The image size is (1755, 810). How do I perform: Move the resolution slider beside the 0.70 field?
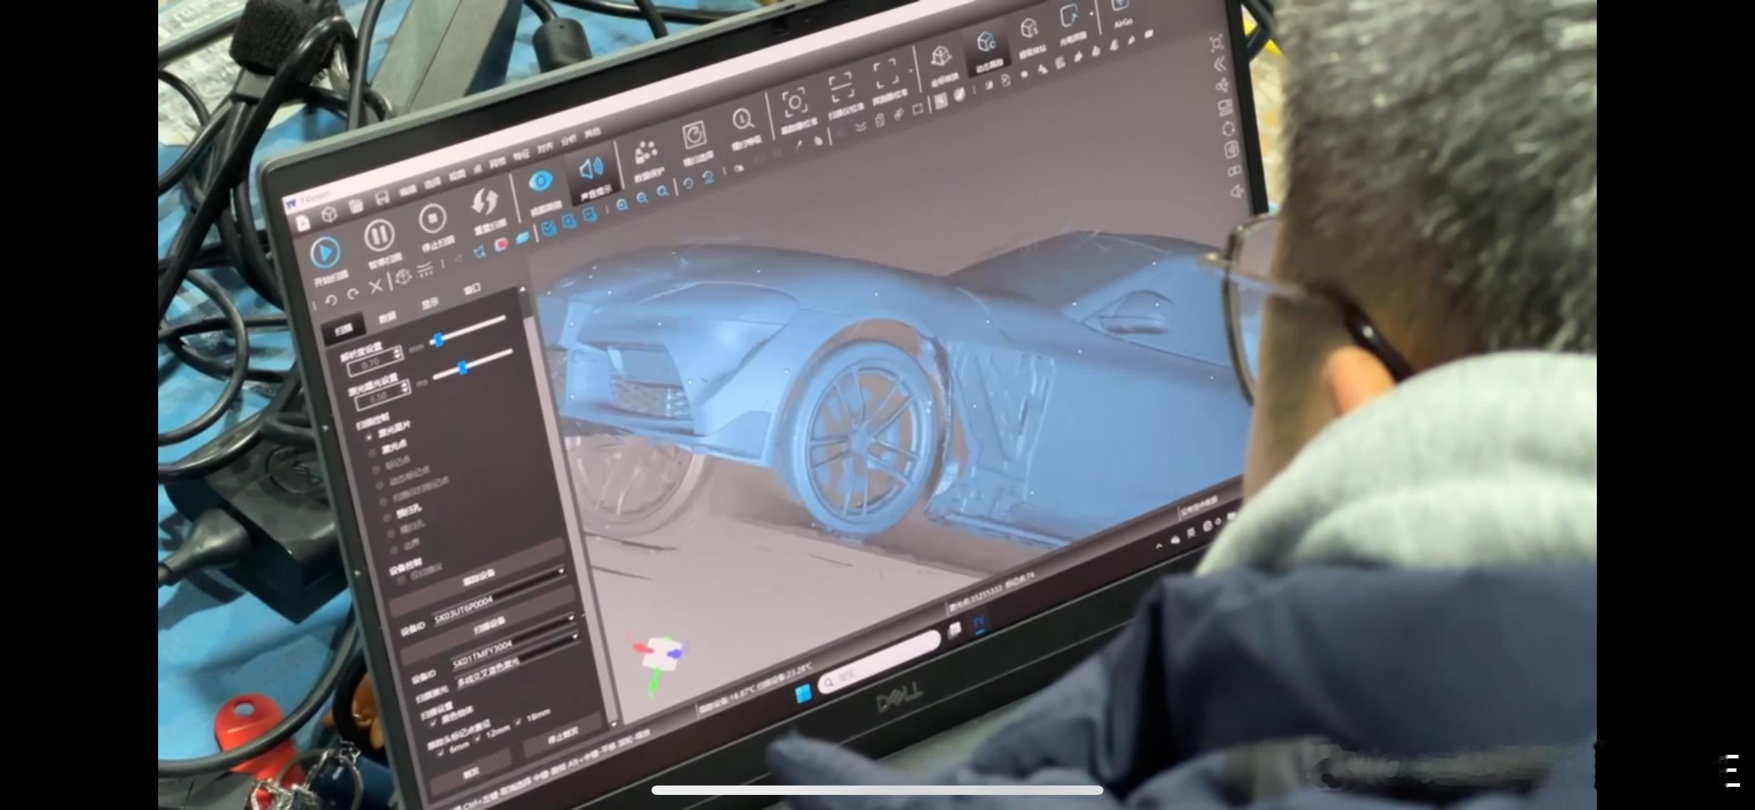439,339
